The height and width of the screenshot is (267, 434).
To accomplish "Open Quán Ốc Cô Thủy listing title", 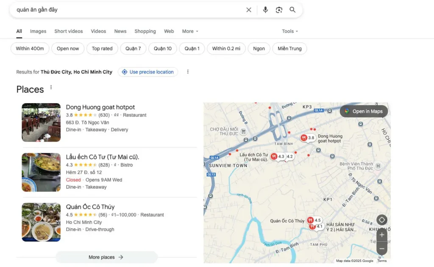I will (90, 207).
